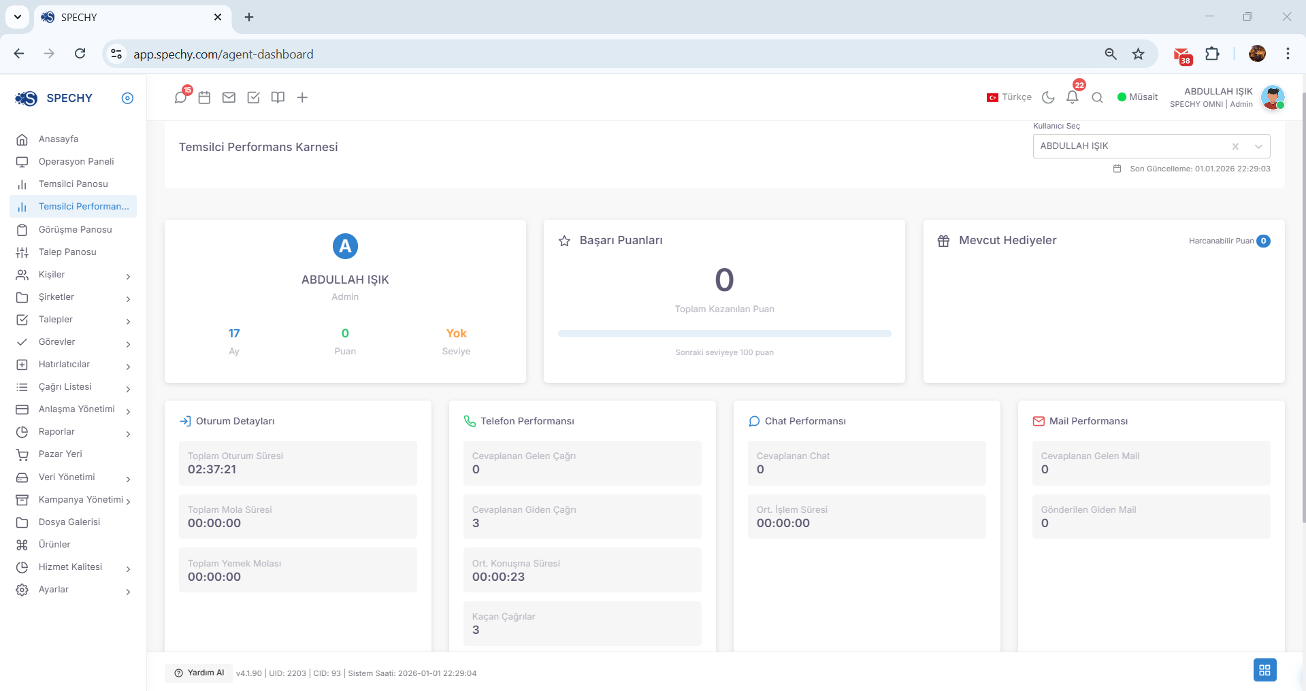Click Hizmet Kalitesi pie chart icon
The image size is (1306, 691).
22,567
